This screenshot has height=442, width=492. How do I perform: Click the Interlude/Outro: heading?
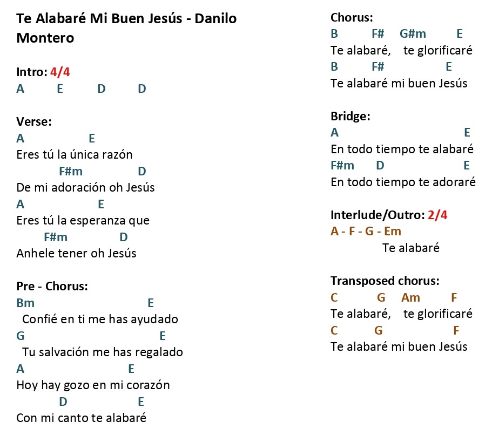(x=378, y=215)
